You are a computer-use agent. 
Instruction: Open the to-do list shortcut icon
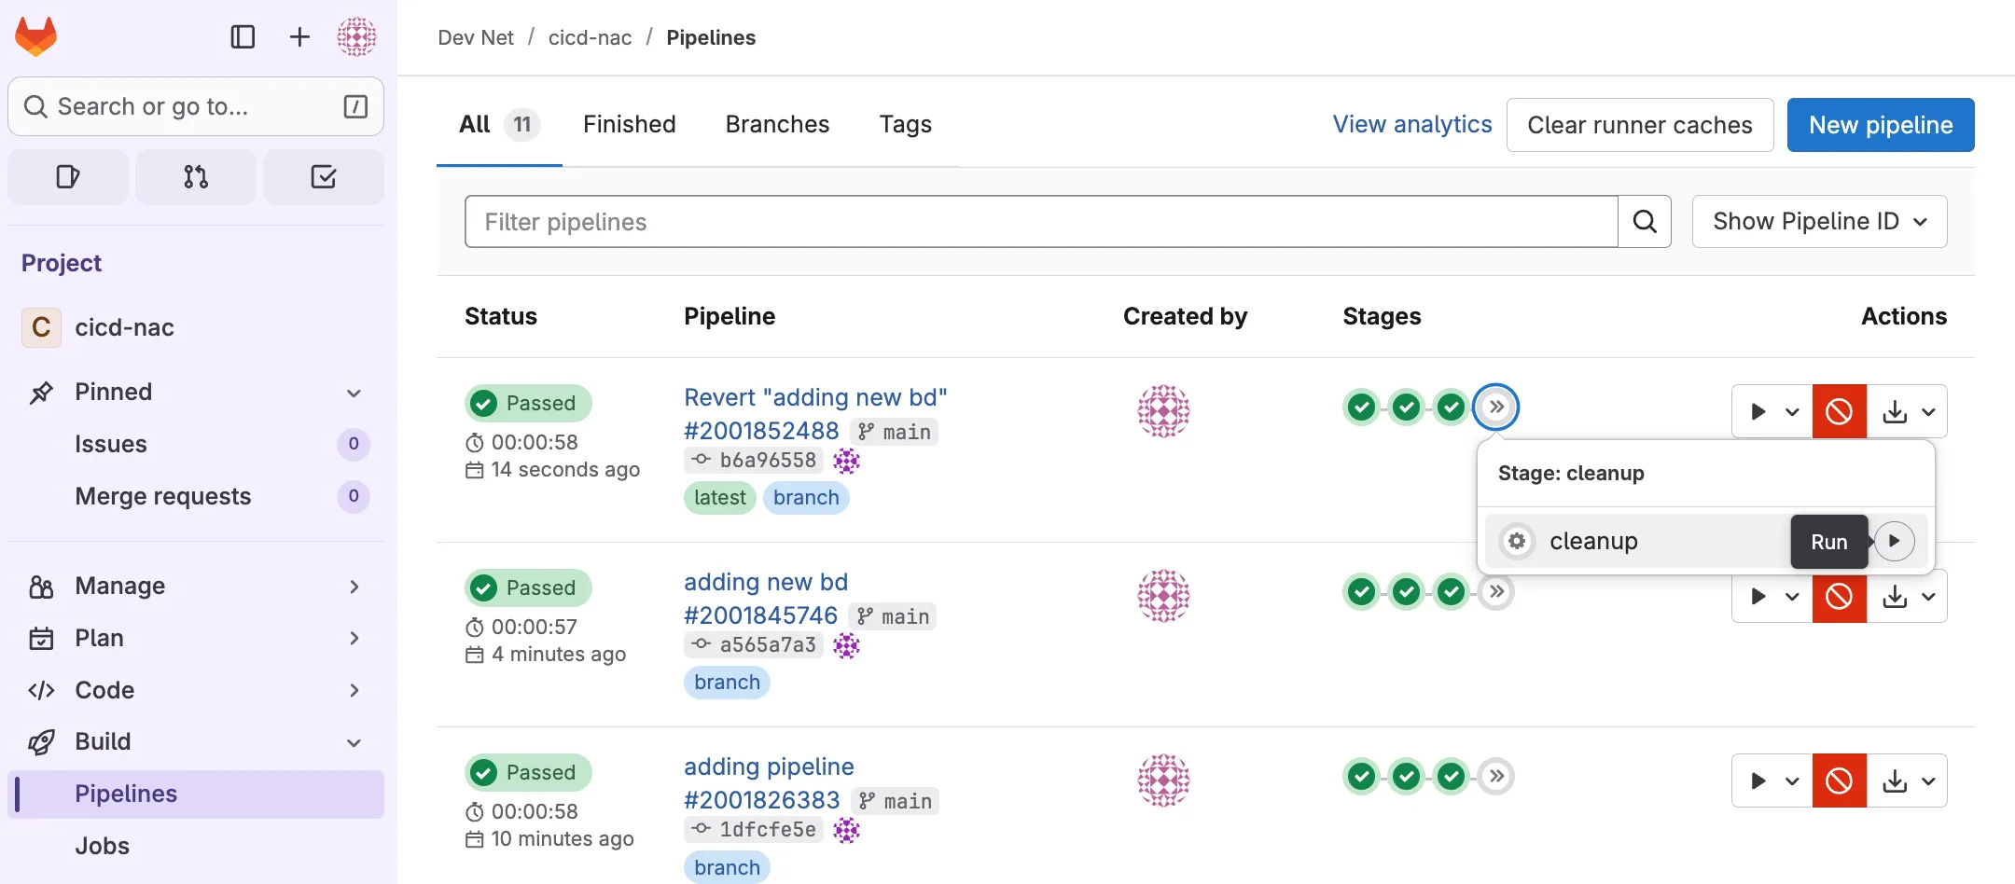click(323, 177)
